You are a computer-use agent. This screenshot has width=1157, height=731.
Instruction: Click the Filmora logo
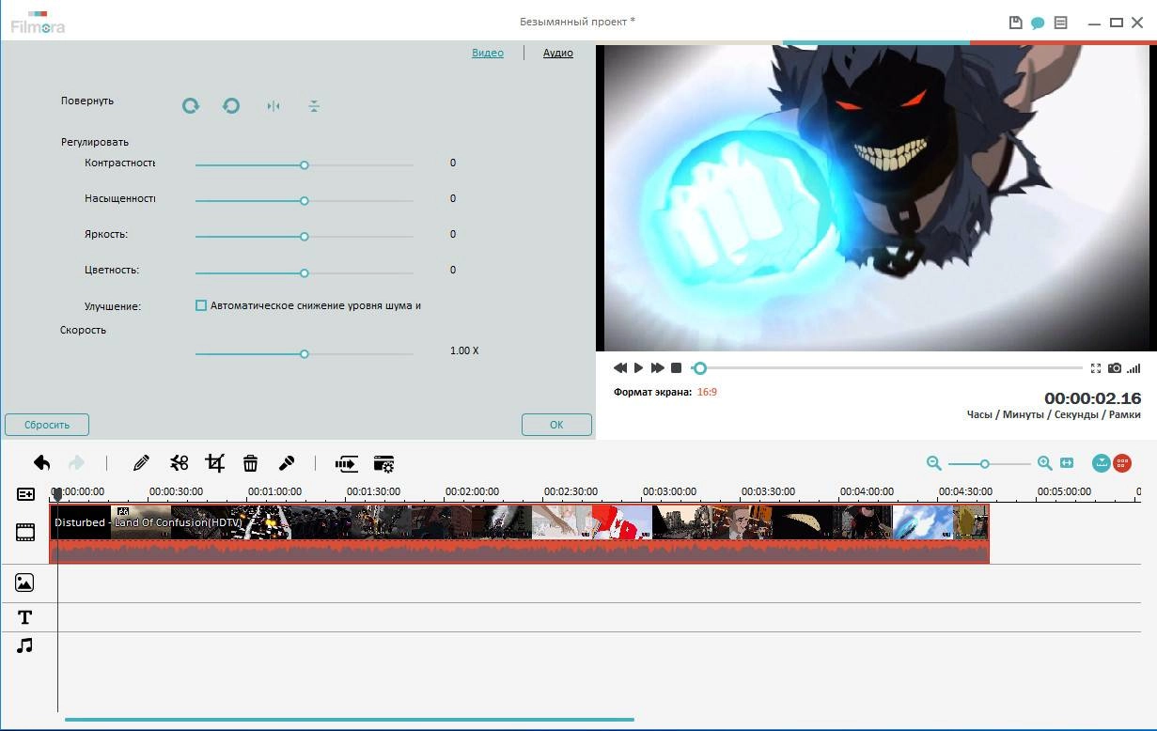[38, 23]
